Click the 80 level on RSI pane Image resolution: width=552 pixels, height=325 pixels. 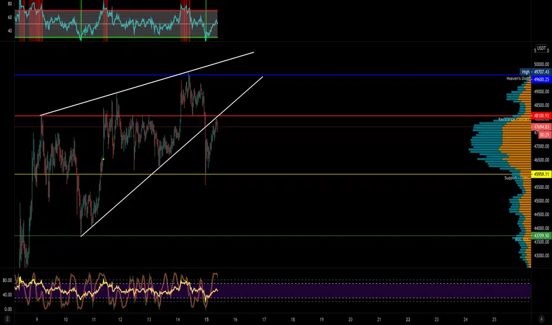coord(9,4)
